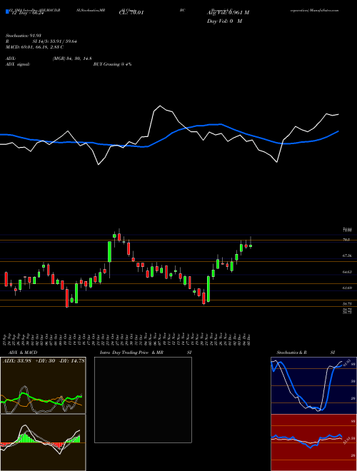Click the 'ADX & MACD' panel title

tap(23, 353)
